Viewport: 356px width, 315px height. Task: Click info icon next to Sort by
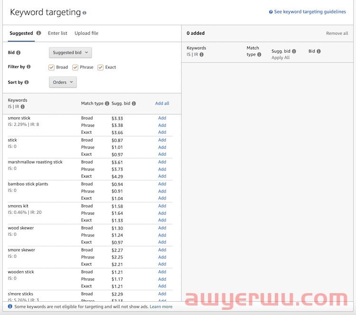(27, 82)
